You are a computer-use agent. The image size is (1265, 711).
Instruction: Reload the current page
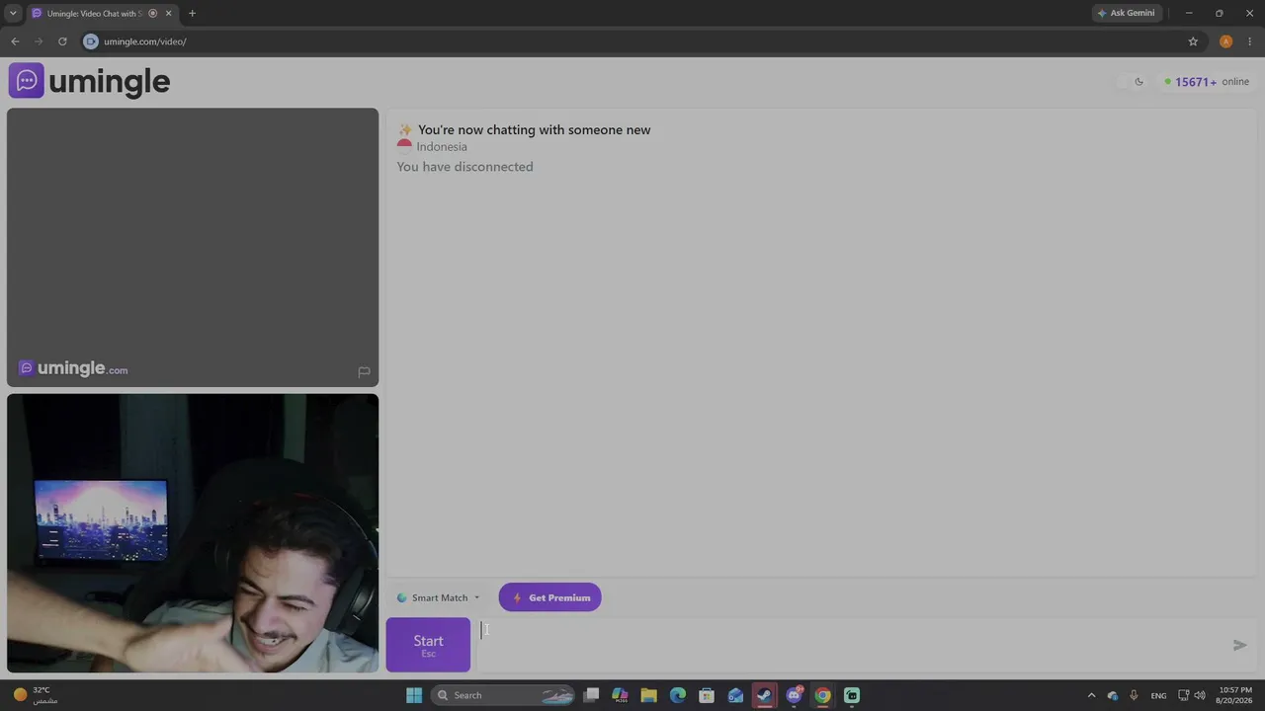[x=62, y=41]
